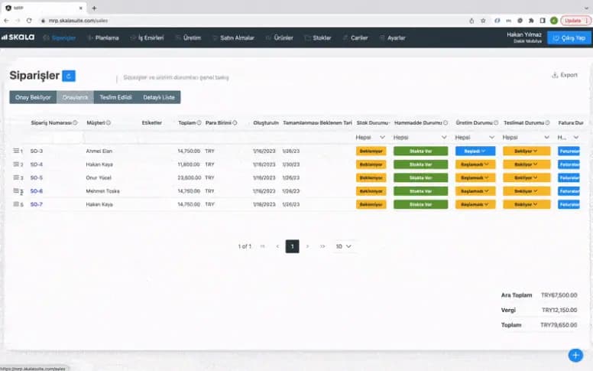The height and width of the screenshot is (371, 593).
Task: Open the SO-6 order link
Action: 37,191
